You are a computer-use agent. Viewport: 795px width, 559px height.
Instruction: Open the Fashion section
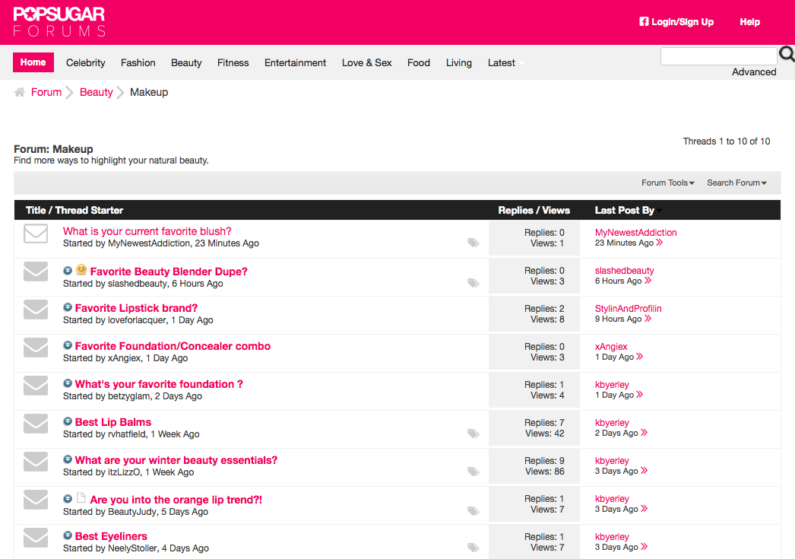pos(138,63)
